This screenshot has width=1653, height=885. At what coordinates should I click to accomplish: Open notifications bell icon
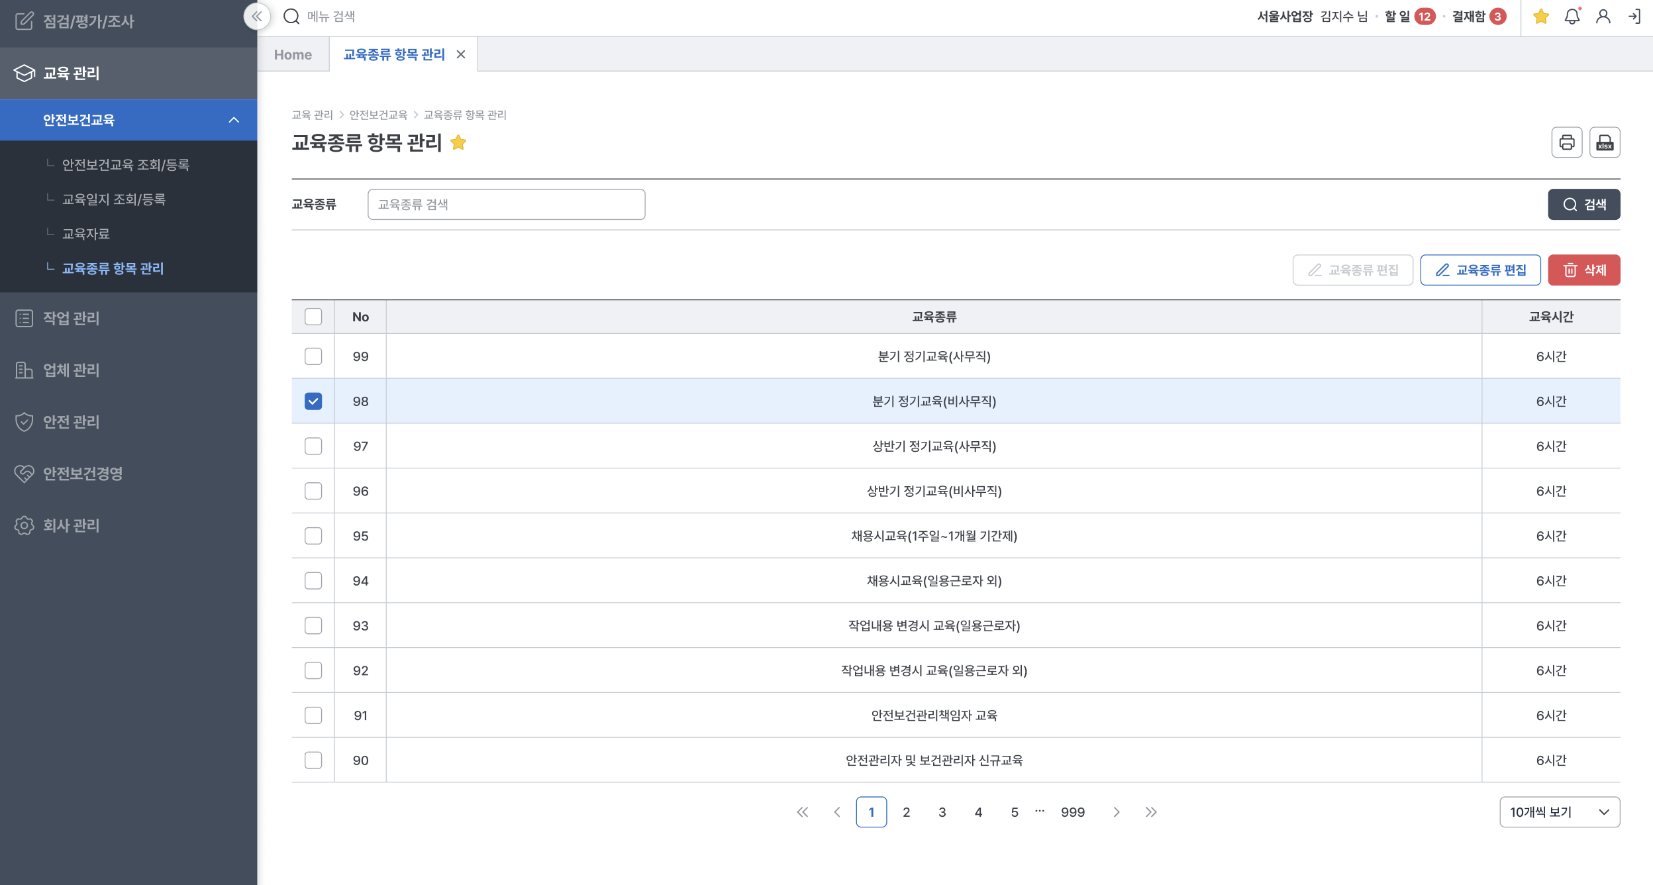click(1572, 17)
